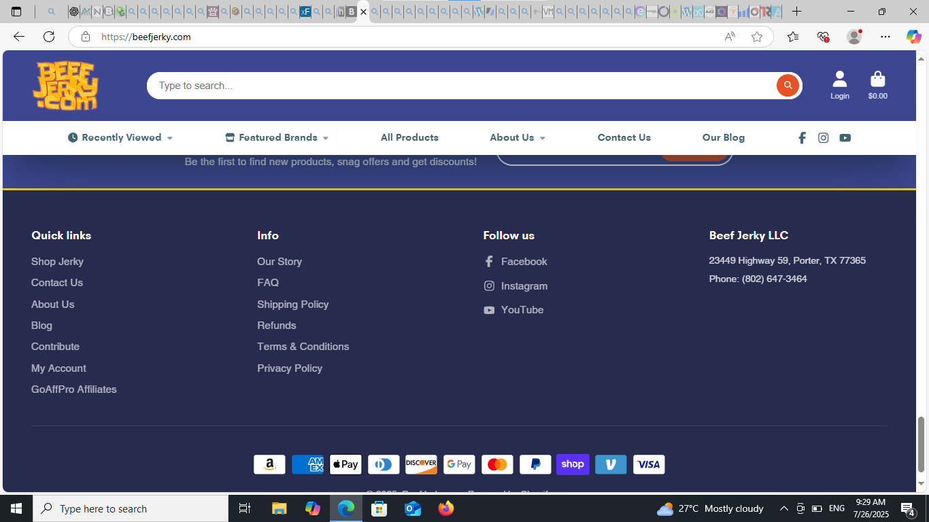Expand the Featured Brands dropdown
Image resolution: width=929 pixels, height=522 pixels.
277,138
